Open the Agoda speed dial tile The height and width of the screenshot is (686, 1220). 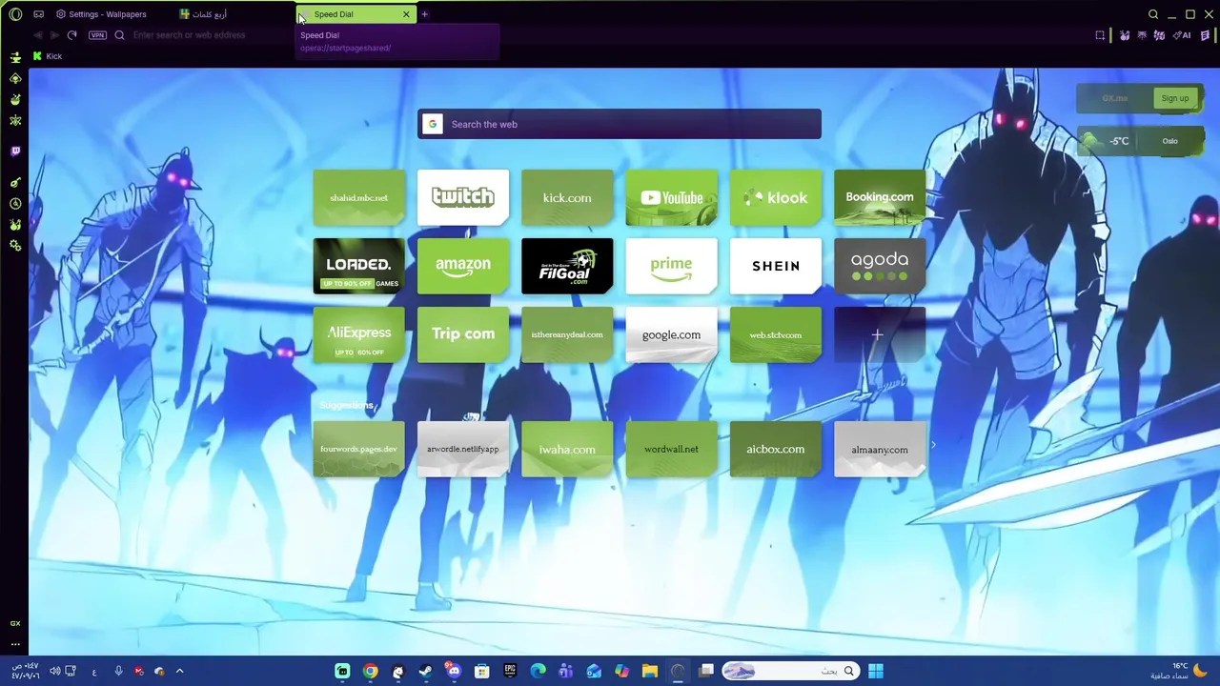coord(880,266)
